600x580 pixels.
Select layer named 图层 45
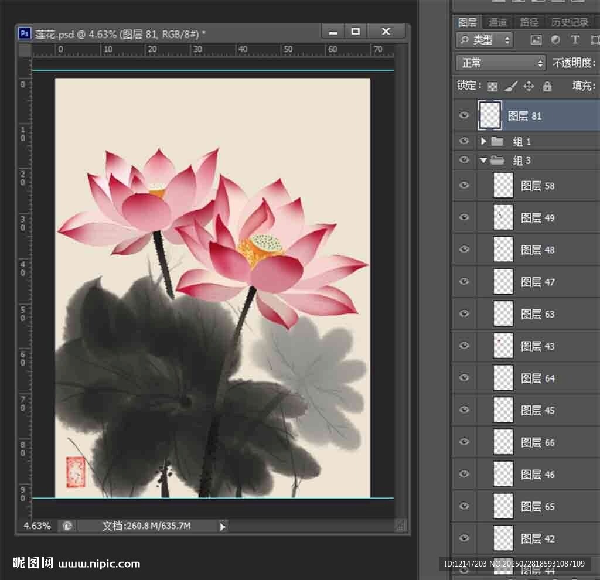tap(538, 411)
